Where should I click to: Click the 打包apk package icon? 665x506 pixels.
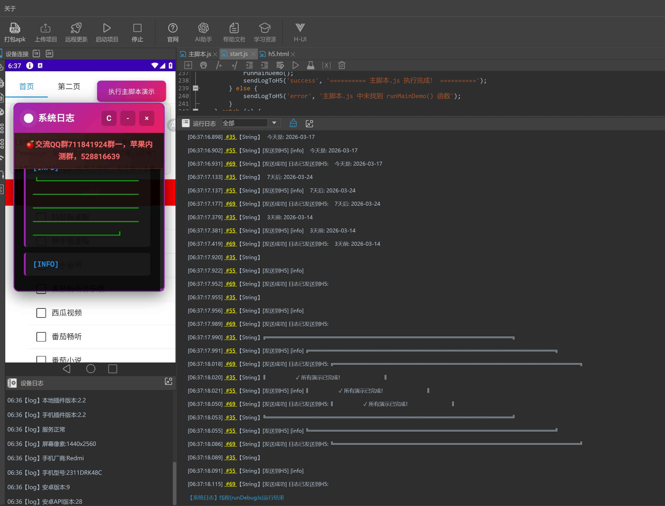15,28
